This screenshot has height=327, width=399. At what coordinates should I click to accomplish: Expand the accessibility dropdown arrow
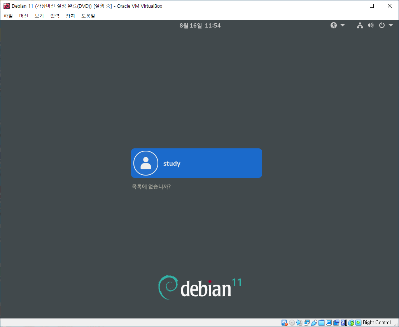coord(343,25)
